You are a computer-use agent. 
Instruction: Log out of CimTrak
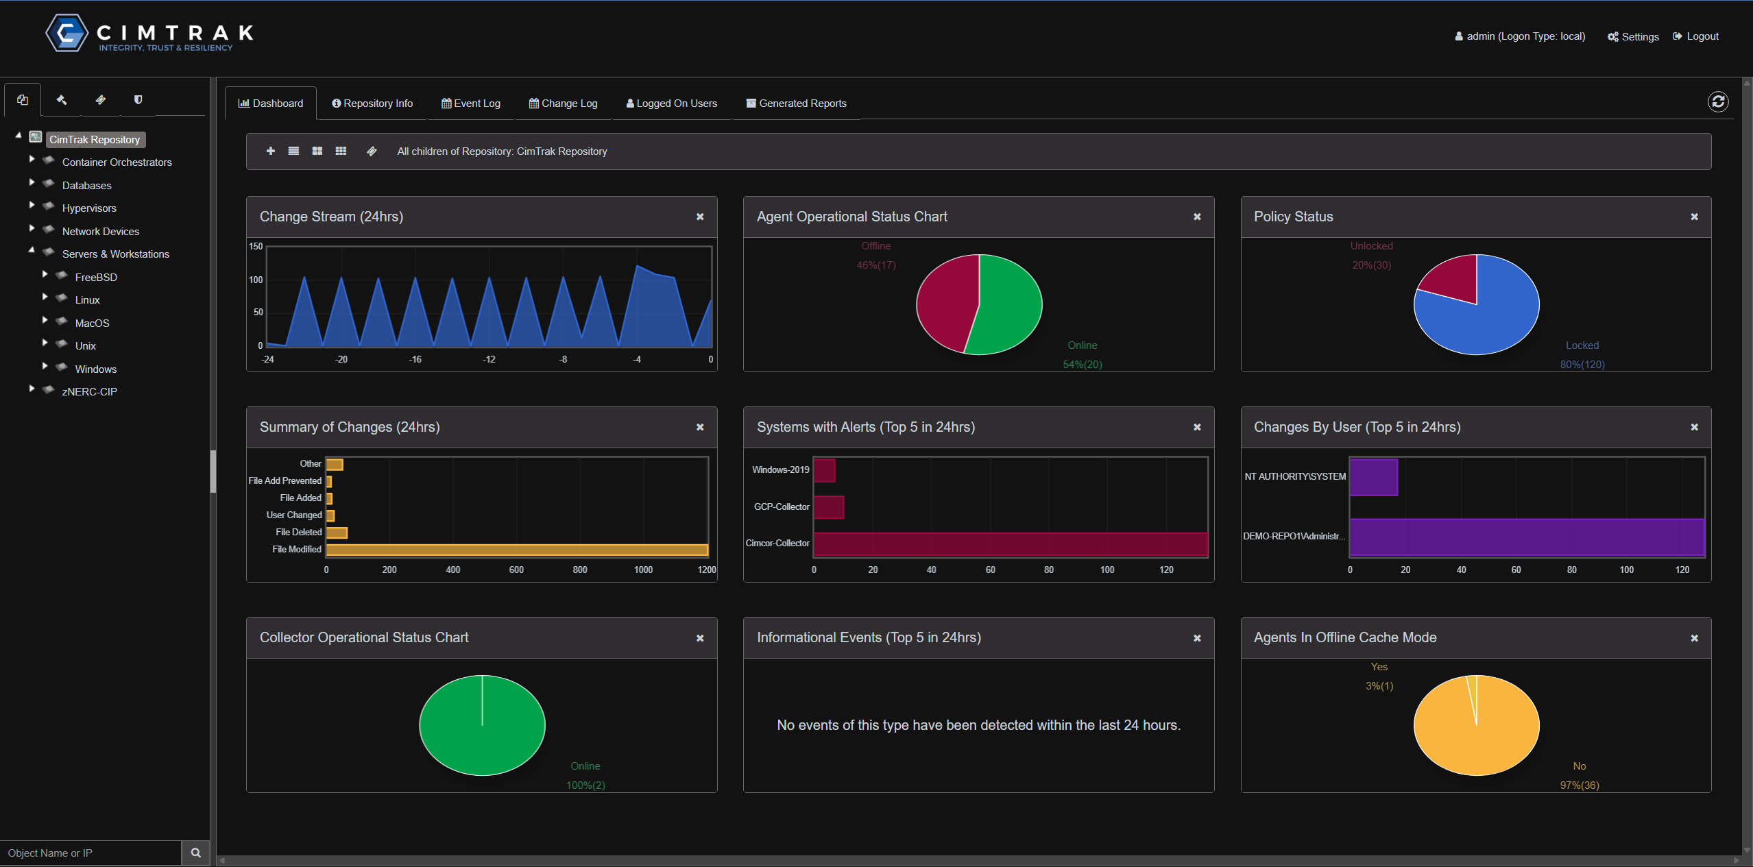[1695, 36]
